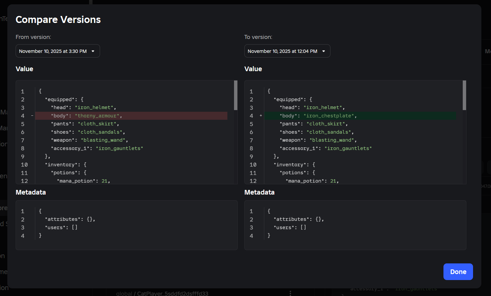Click "mana_potion" in the To version pane
Viewport: 491px width, 296px height.
point(305,181)
